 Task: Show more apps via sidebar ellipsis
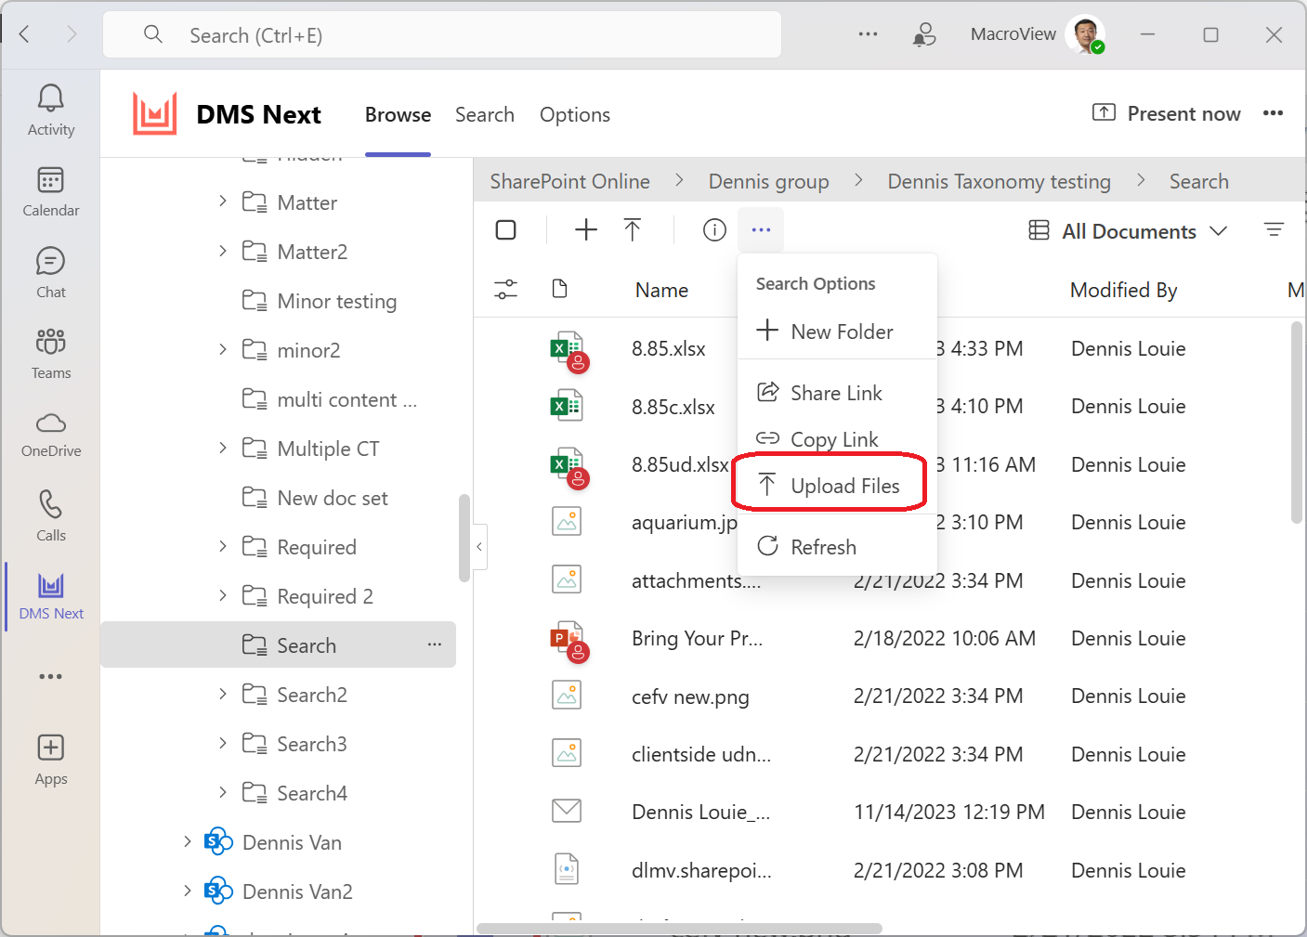click(51, 676)
